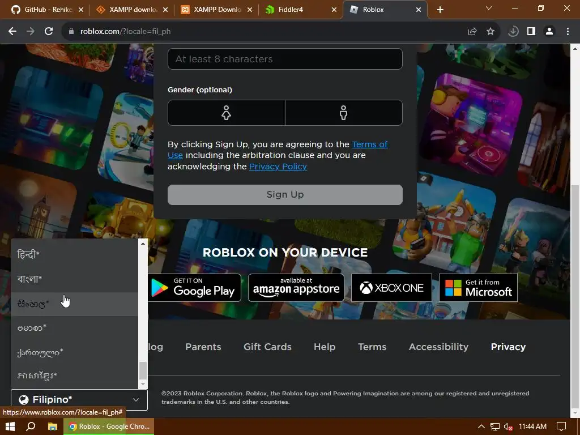Open the Terms footer link
Screen dimensions: 580x435
[x=372, y=347]
